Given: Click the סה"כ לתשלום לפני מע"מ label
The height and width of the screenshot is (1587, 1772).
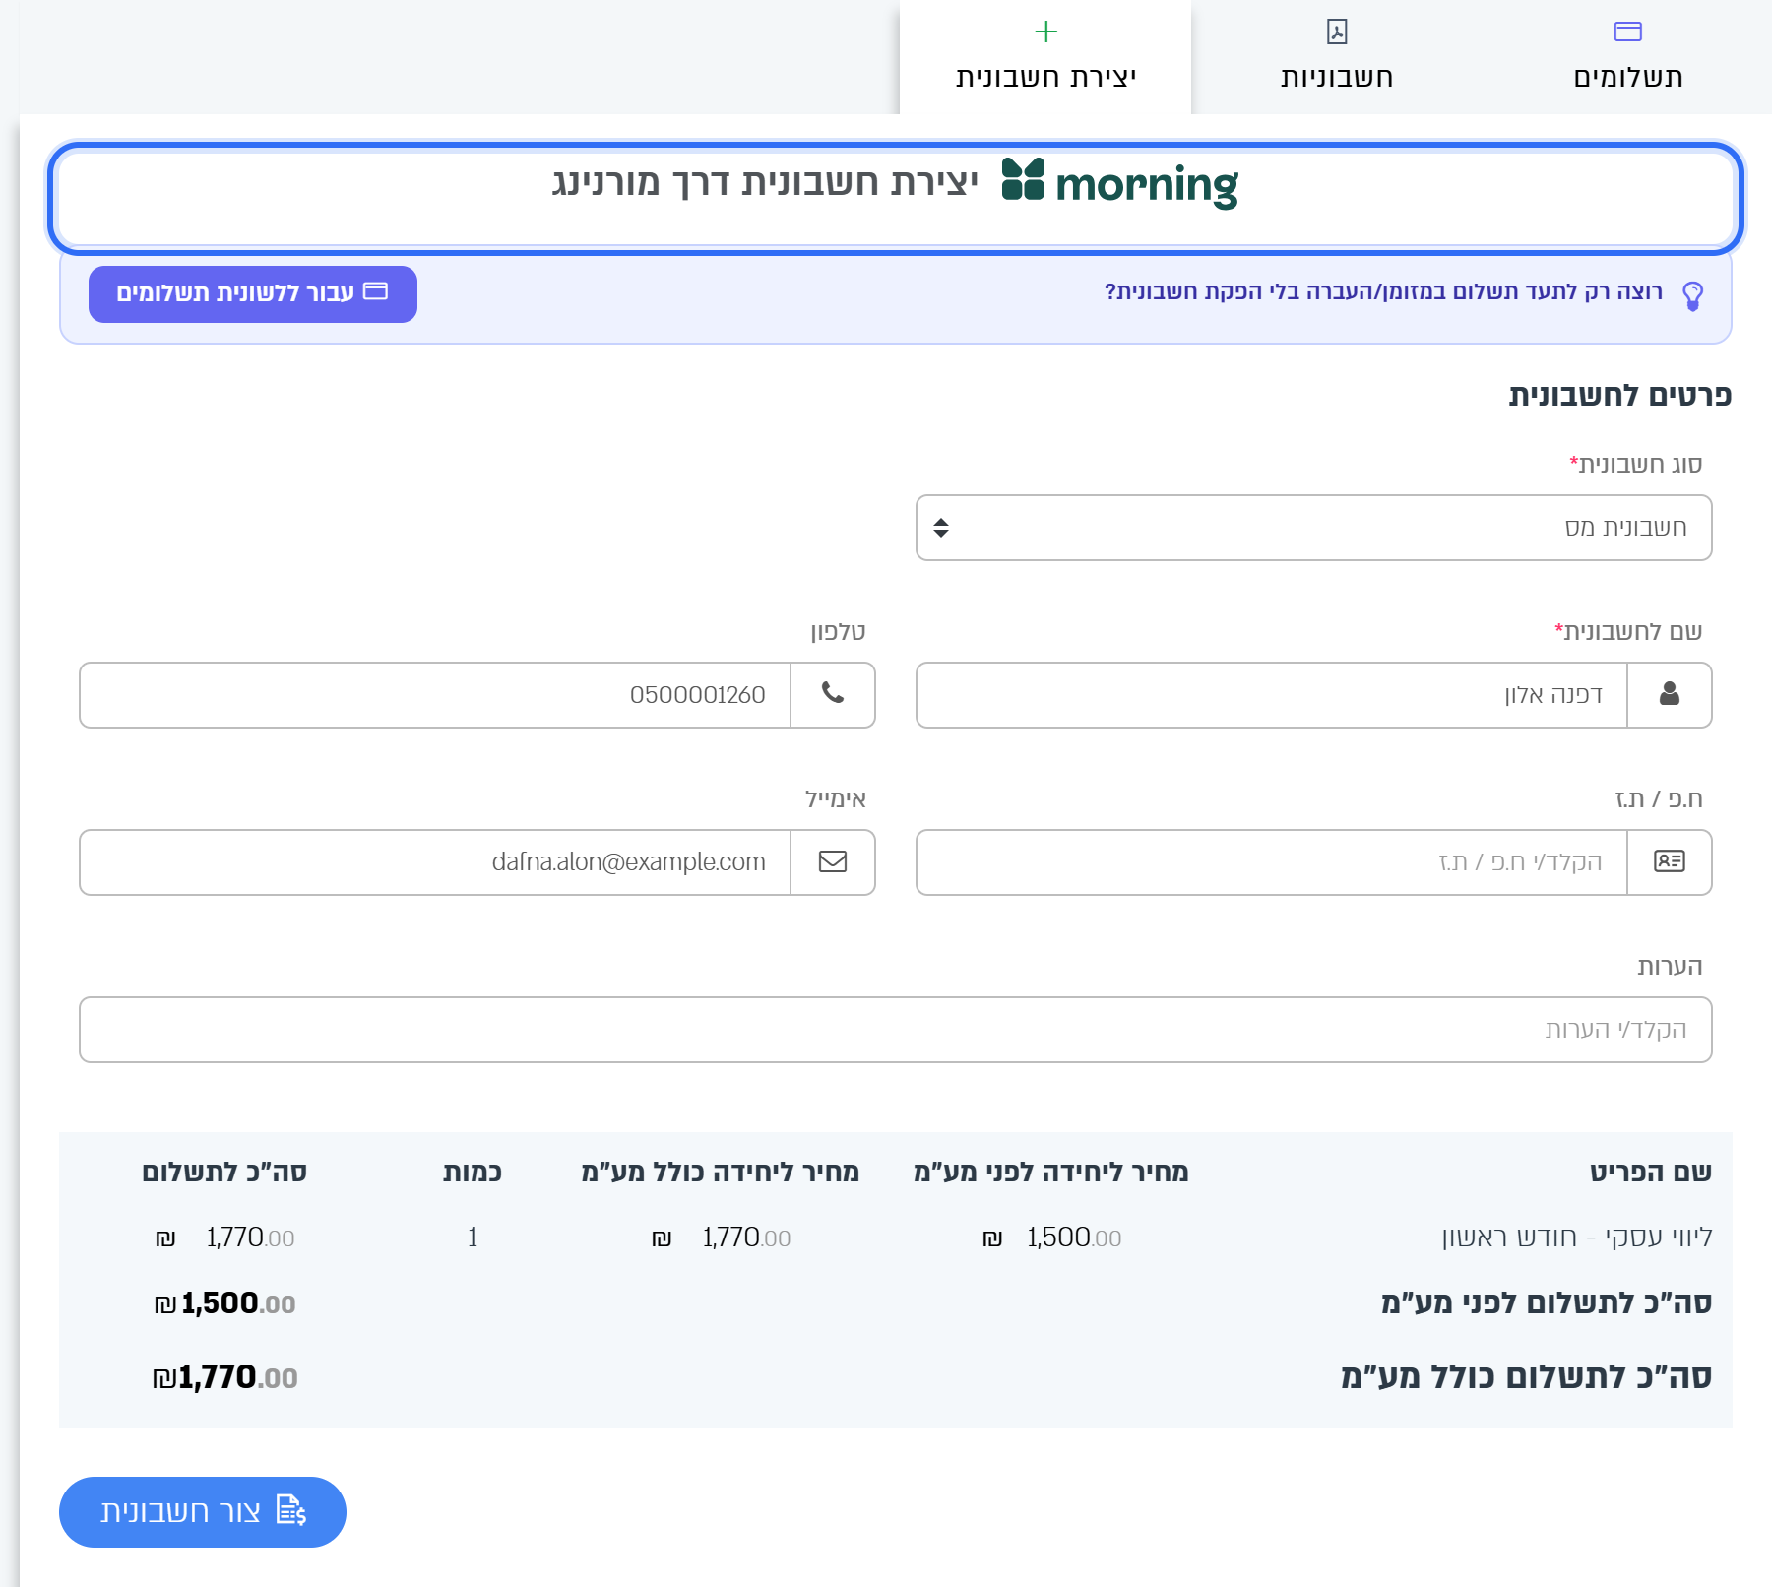Looking at the screenshot, I should point(1547,1303).
